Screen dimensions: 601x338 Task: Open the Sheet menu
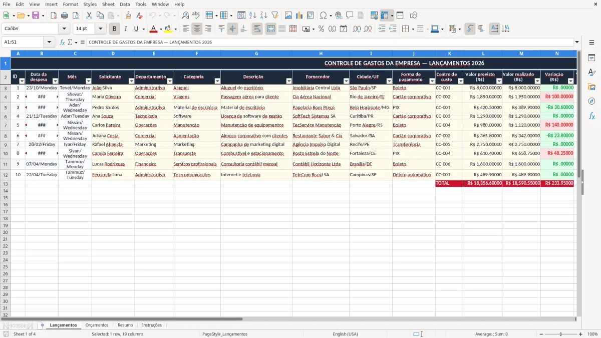(108, 4)
